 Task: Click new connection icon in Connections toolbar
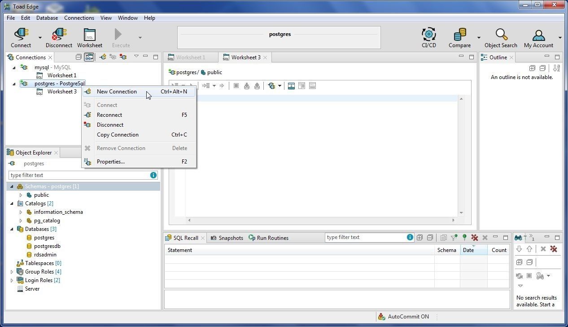coord(103,57)
